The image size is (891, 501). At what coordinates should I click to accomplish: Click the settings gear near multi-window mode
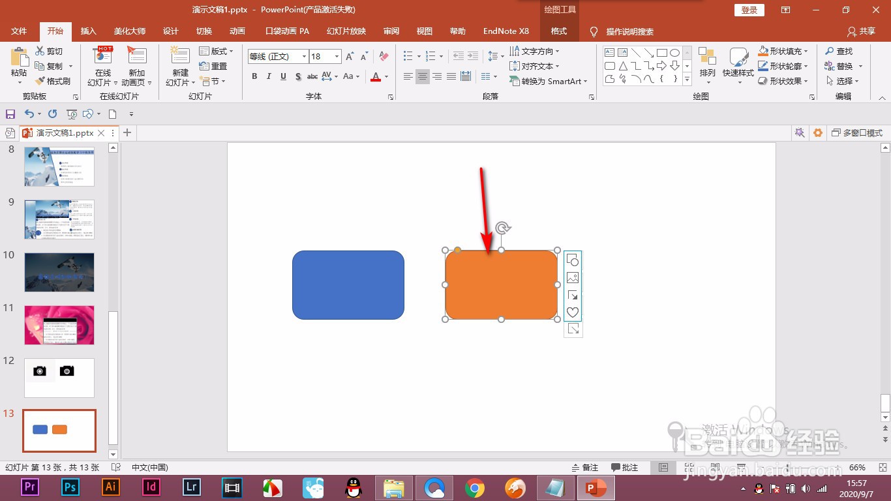(818, 132)
